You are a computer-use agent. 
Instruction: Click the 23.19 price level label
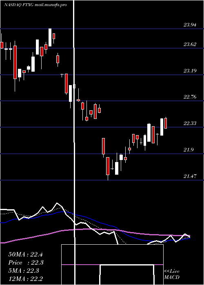click(x=190, y=70)
